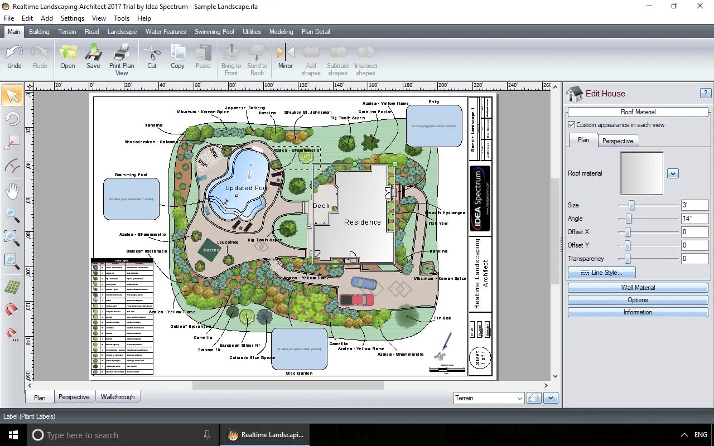This screenshot has width=714, height=446.
Task: Open the Tools menu
Action: click(122, 18)
